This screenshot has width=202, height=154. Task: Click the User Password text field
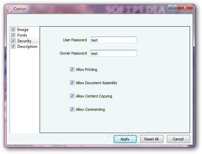pyautogui.click(x=113, y=40)
